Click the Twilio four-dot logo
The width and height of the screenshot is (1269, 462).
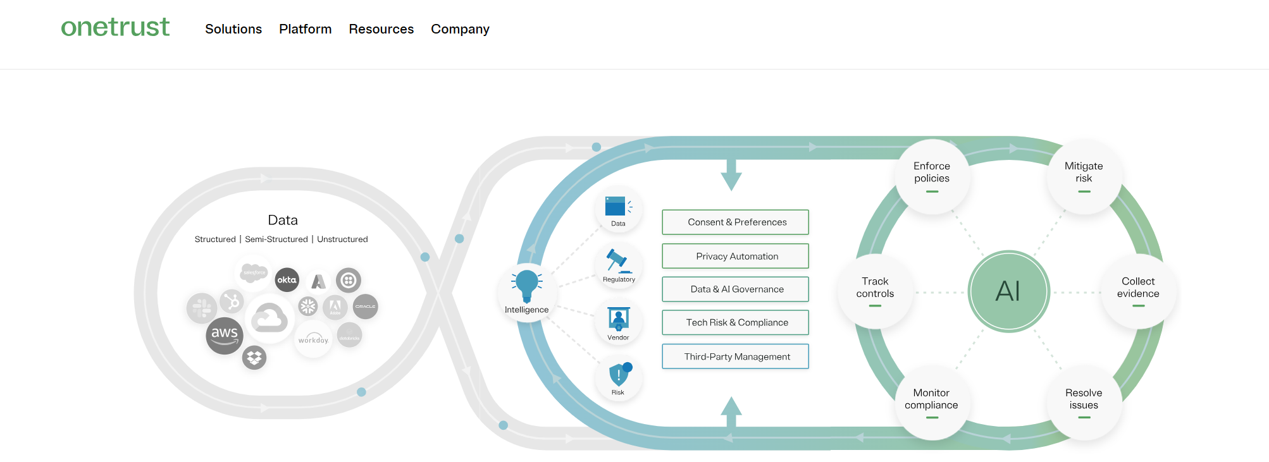pyautogui.click(x=349, y=280)
